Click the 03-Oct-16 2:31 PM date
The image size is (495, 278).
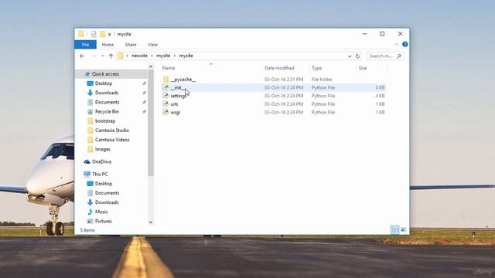click(284, 80)
